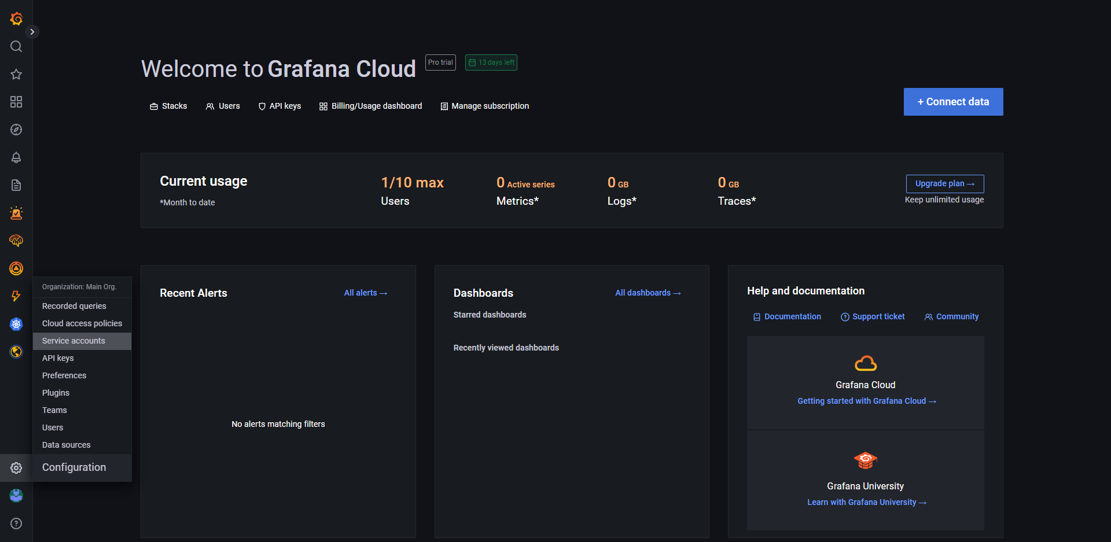Open API keys link under welcome heading
This screenshot has height=542, width=1111.
pyautogui.click(x=279, y=106)
